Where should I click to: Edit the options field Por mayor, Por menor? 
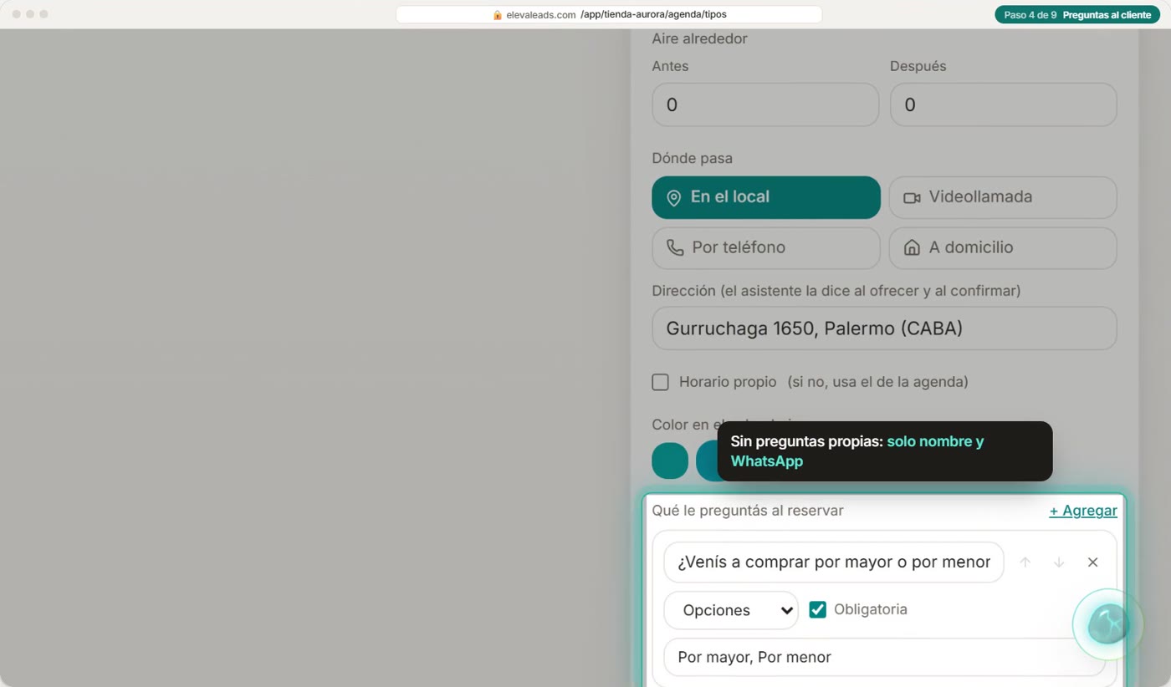[x=884, y=657]
